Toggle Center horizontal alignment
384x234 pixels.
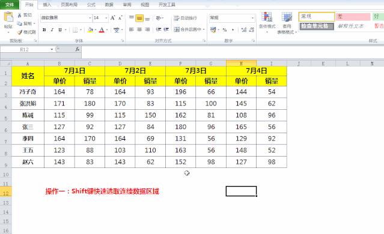click(x=139, y=29)
